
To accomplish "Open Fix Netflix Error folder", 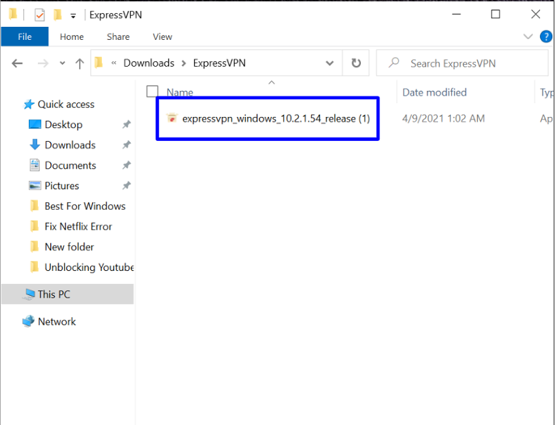I will [78, 226].
